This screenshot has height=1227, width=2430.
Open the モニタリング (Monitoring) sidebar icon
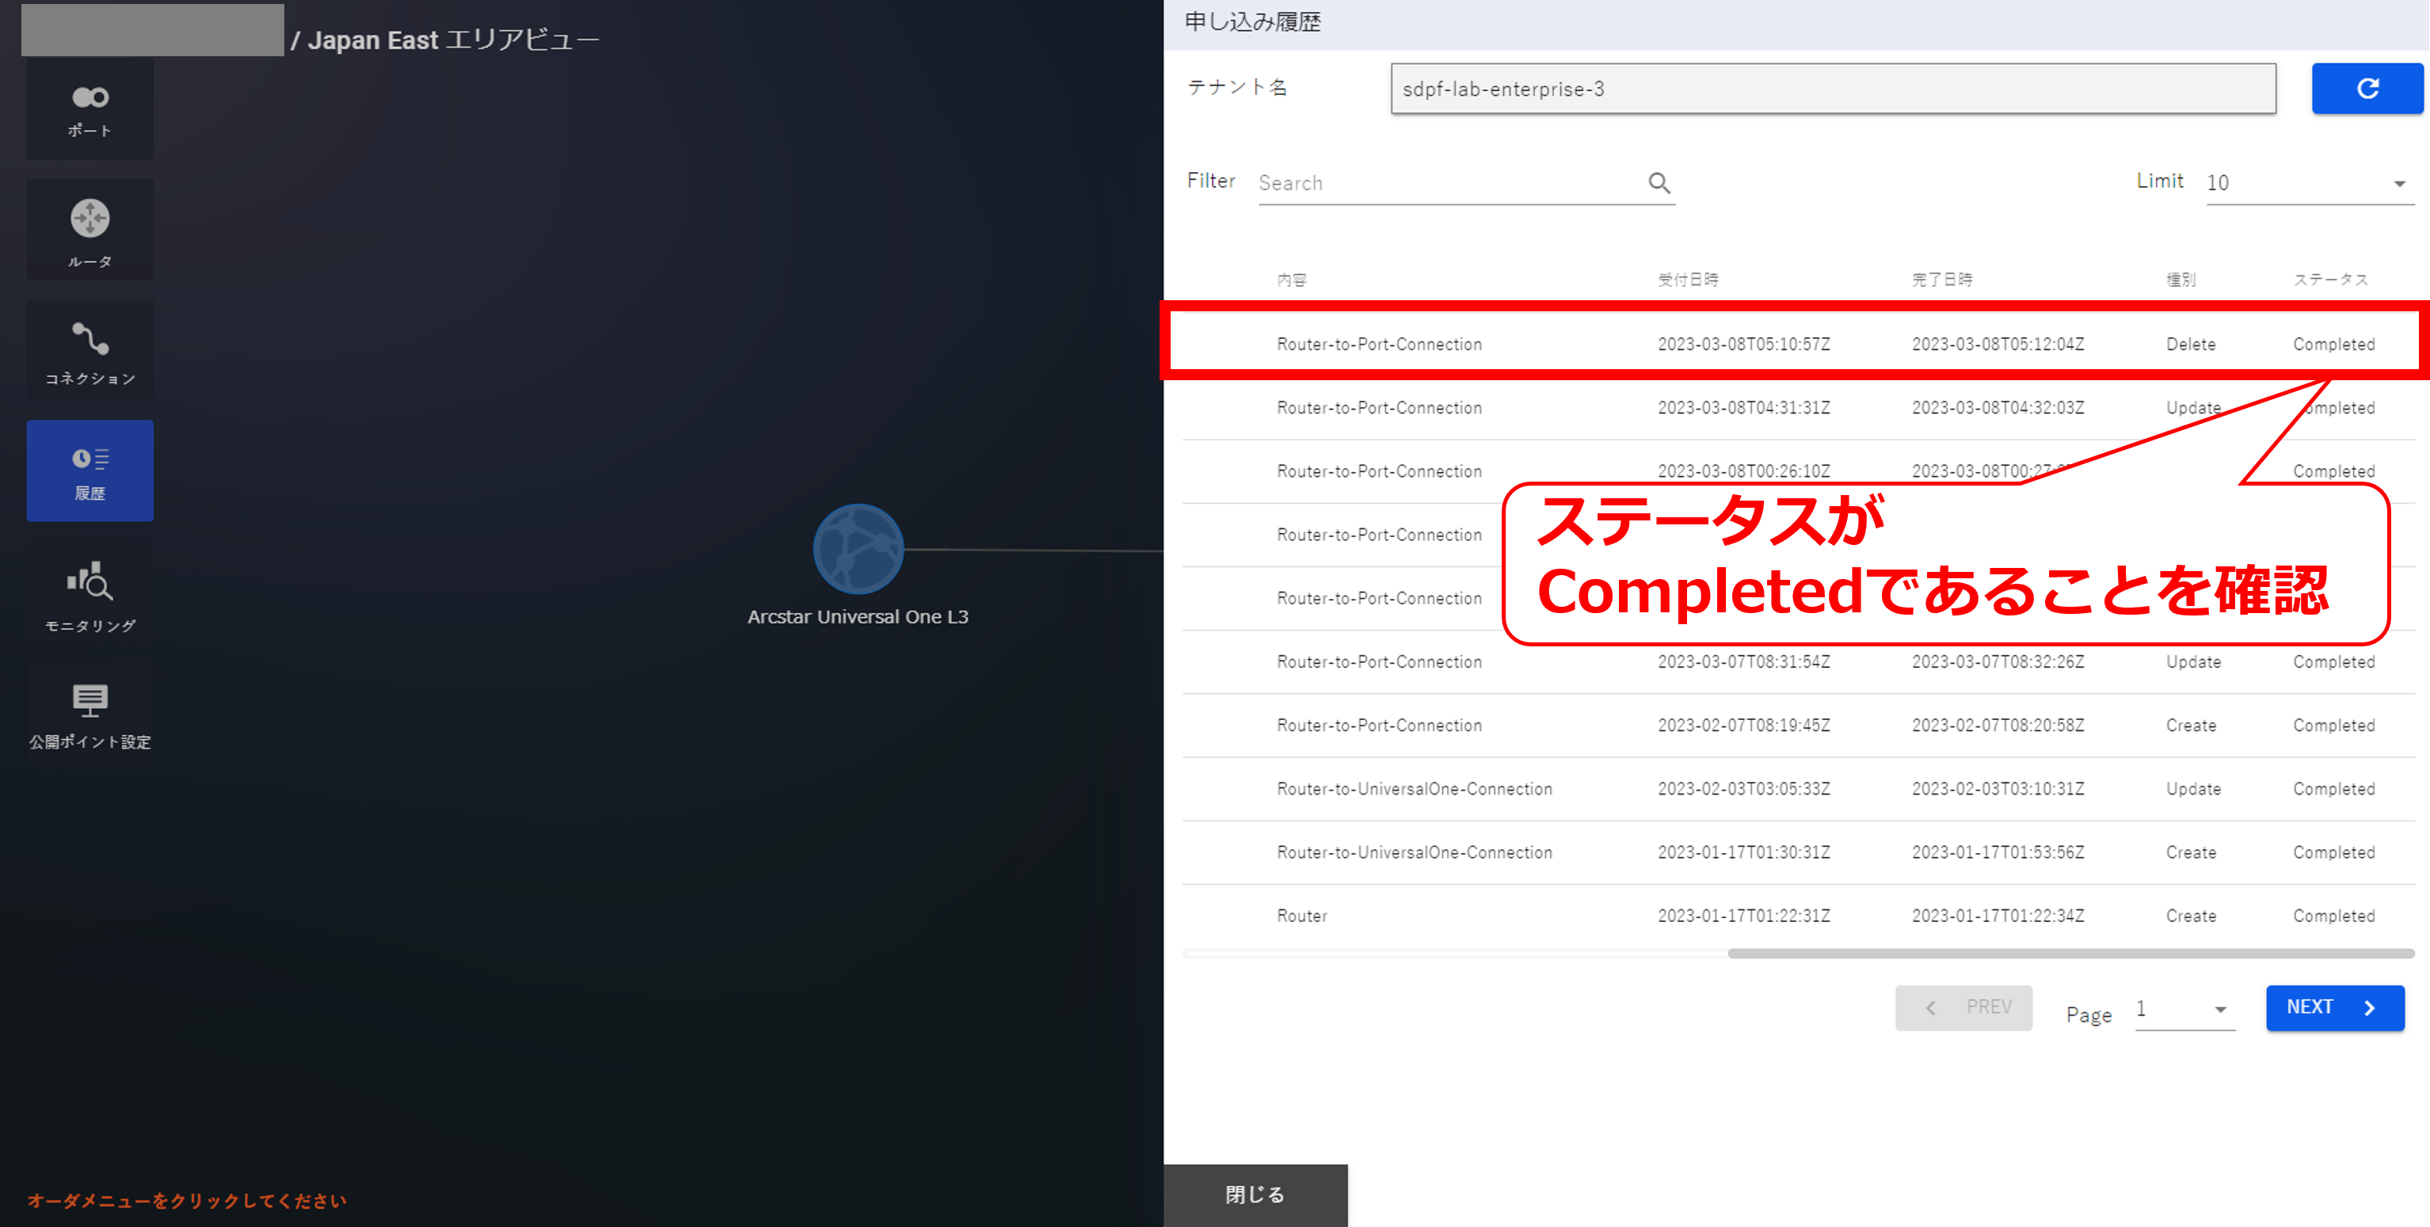[x=90, y=594]
